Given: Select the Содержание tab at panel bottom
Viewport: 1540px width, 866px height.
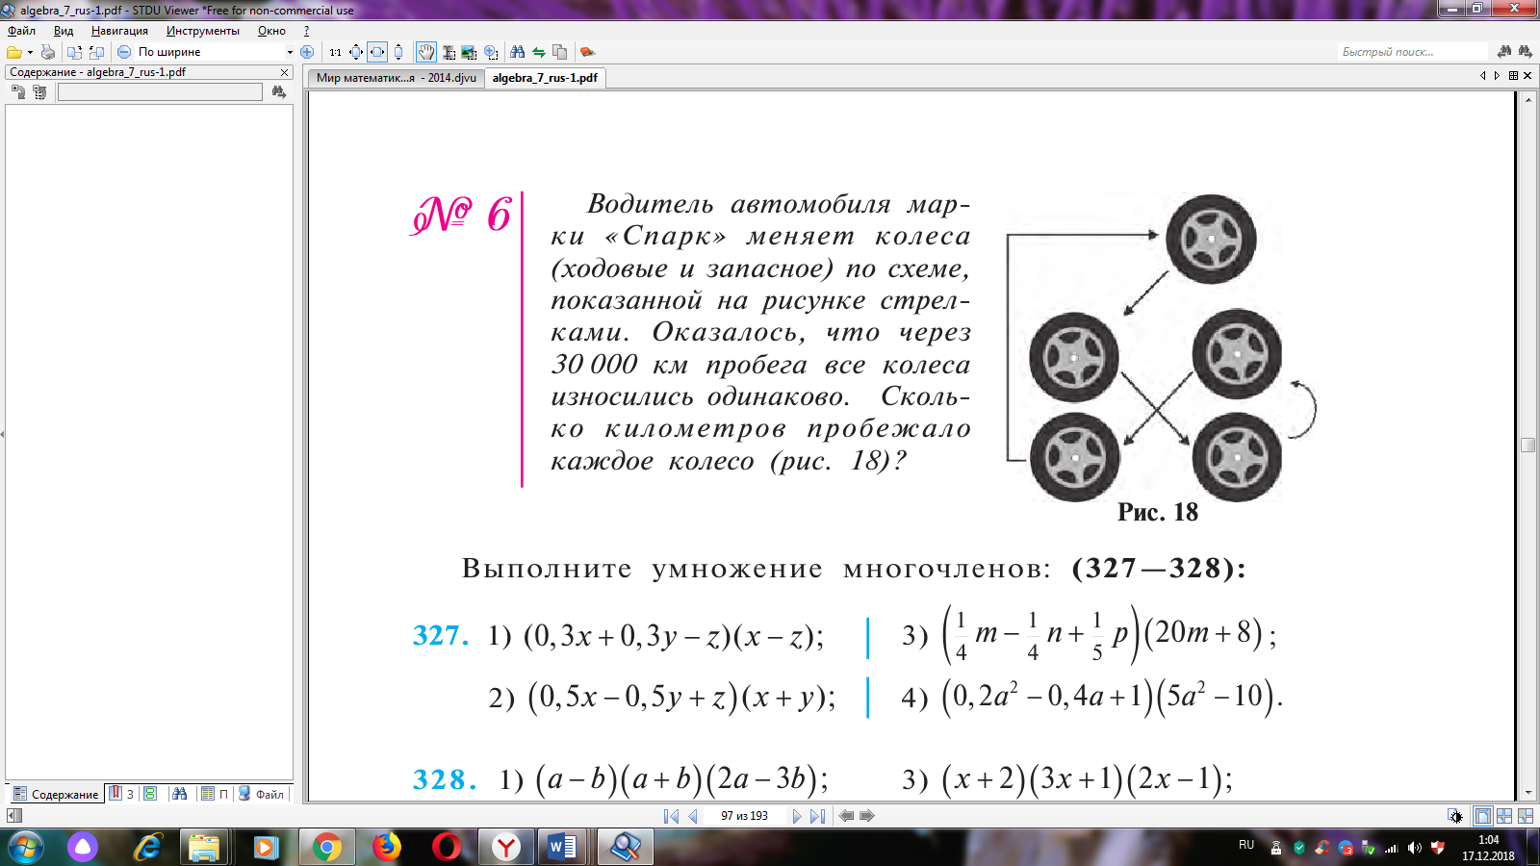Looking at the screenshot, I should 56,794.
